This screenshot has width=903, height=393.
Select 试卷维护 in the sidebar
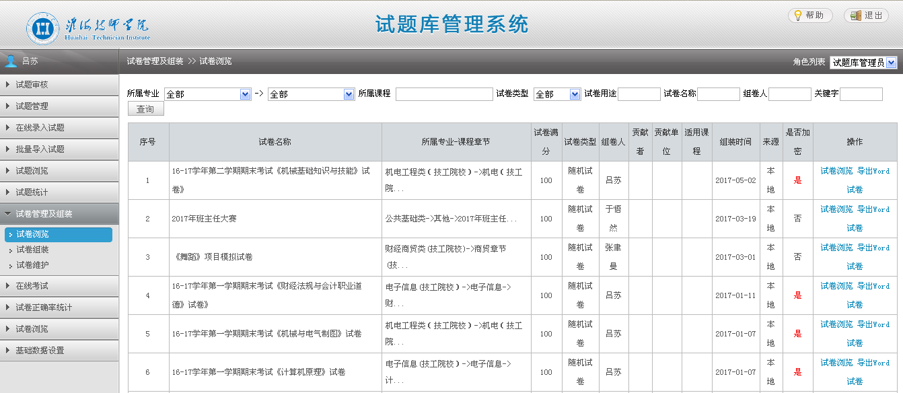32,265
